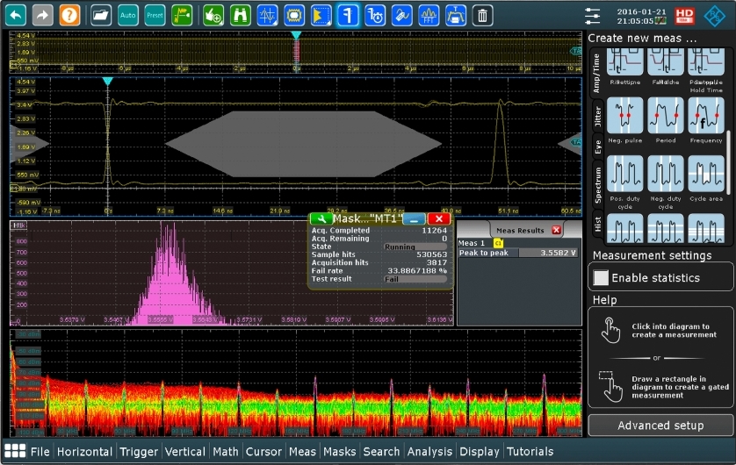Open the Masks menu

coord(339,452)
